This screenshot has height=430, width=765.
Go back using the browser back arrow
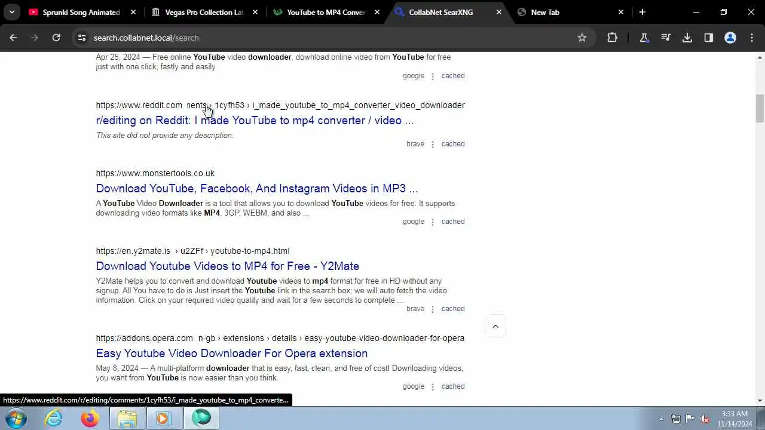click(13, 38)
